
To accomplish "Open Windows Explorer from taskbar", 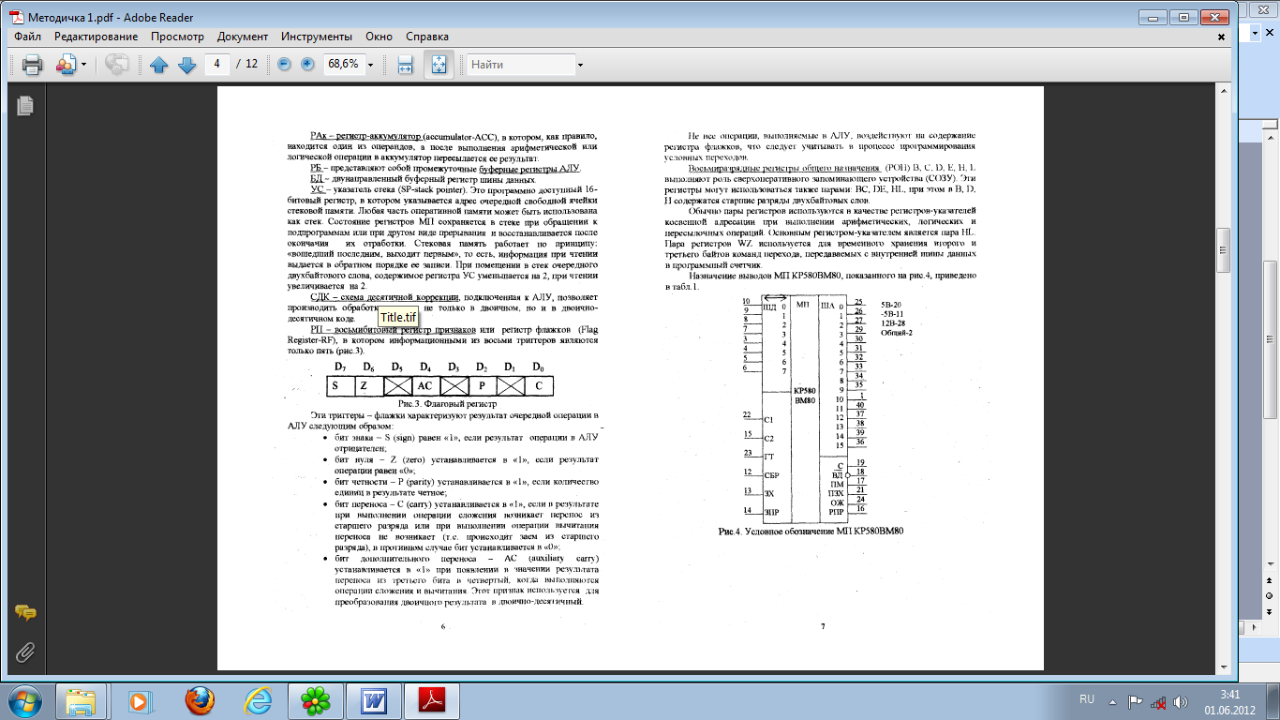I will click(81, 699).
